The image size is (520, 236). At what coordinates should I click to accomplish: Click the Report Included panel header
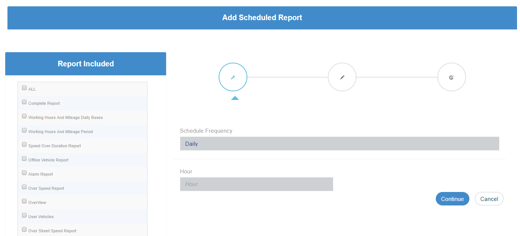coord(86,64)
